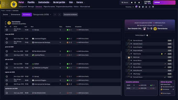Open the Temporada 2026 season dropdown
Viewport: 178px width, 100px height.
click(x=42, y=15)
